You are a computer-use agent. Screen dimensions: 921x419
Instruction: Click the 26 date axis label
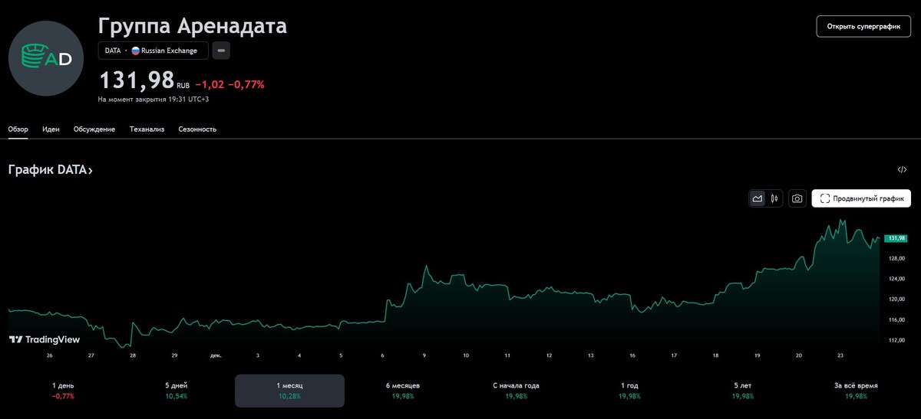click(x=50, y=355)
